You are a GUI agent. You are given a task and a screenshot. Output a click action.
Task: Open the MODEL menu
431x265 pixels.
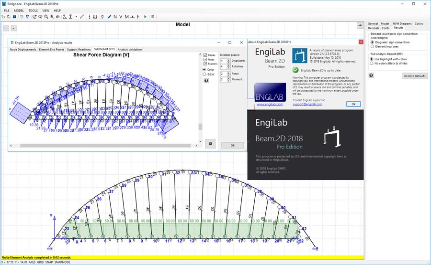click(19, 11)
